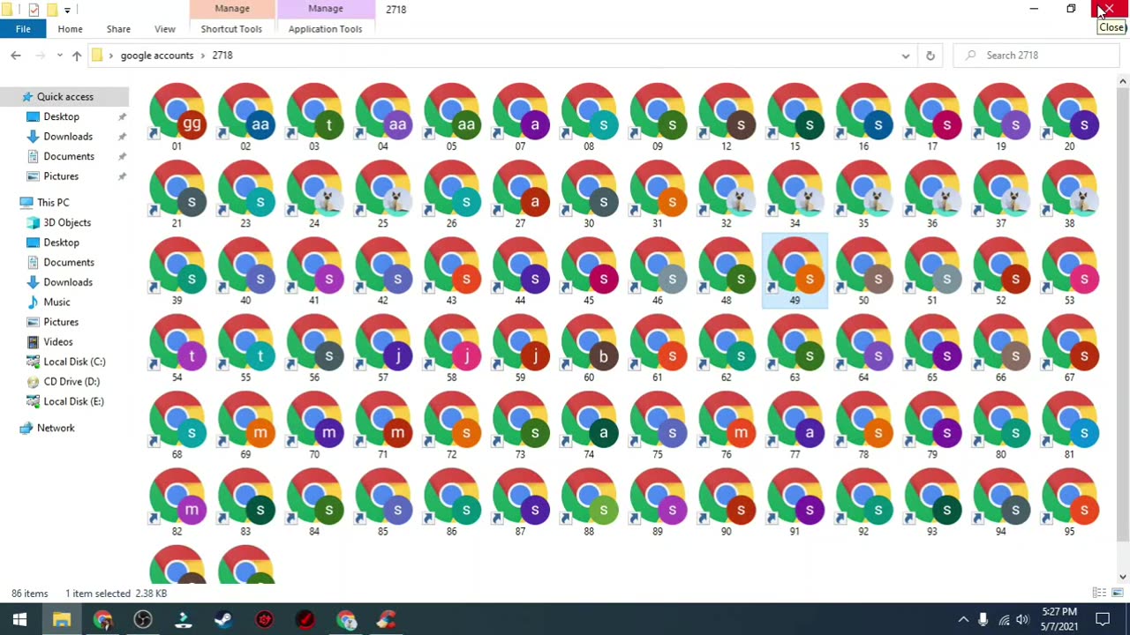Select Chrome shortcut 81

(1070, 425)
